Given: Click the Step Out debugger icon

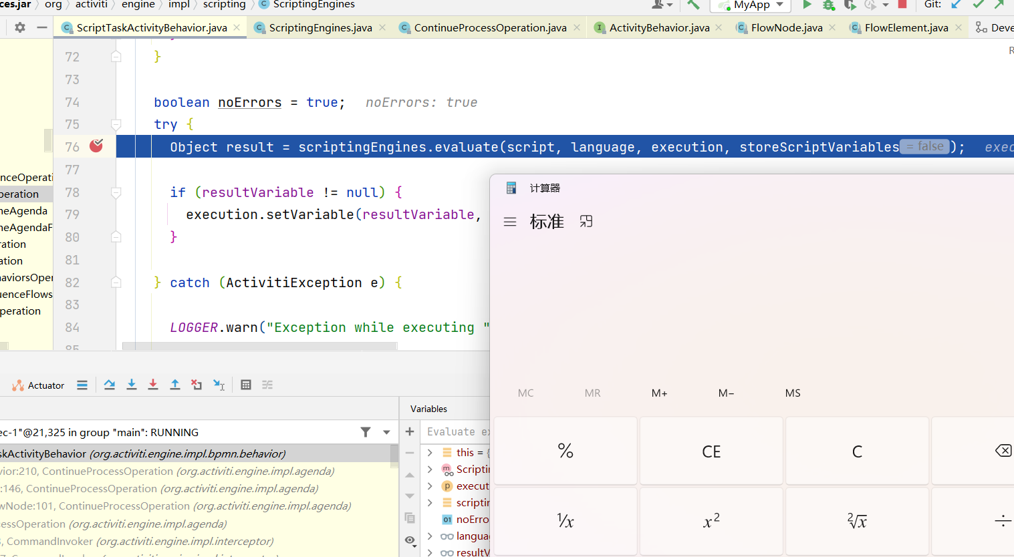Looking at the screenshot, I should pos(175,385).
